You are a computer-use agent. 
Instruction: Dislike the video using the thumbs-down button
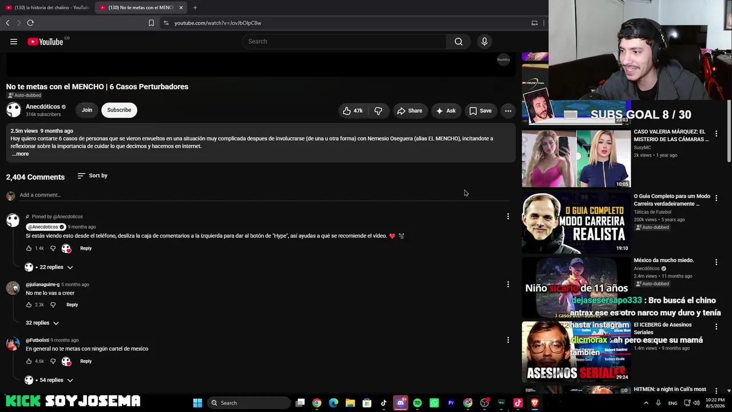pos(378,110)
